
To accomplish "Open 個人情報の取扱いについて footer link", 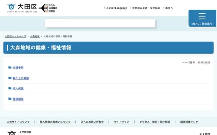I will [x=55, y=122].
